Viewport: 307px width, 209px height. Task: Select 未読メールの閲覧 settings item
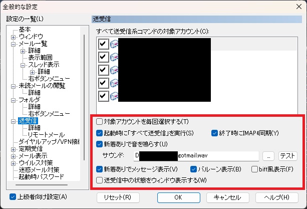click(42, 86)
